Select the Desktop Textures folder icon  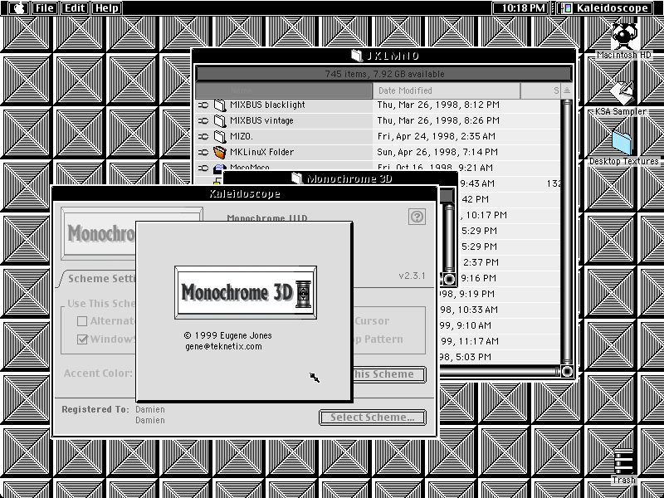[x=622, y=143]
